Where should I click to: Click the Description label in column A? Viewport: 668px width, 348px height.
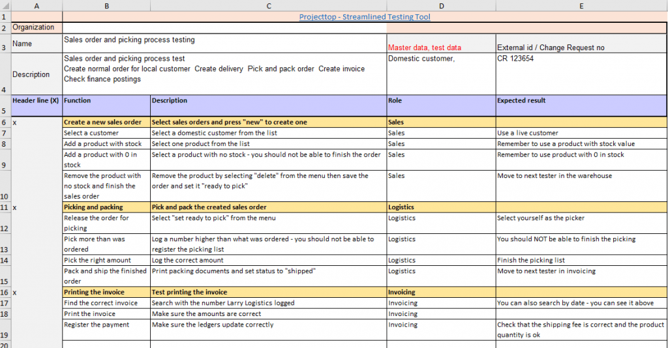(x=37, y=74)
